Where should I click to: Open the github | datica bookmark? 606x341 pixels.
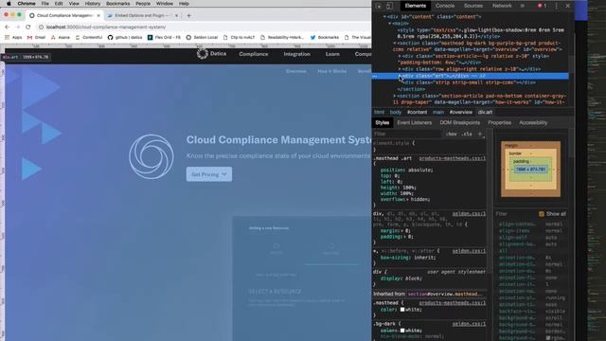(x=125, y=38)
